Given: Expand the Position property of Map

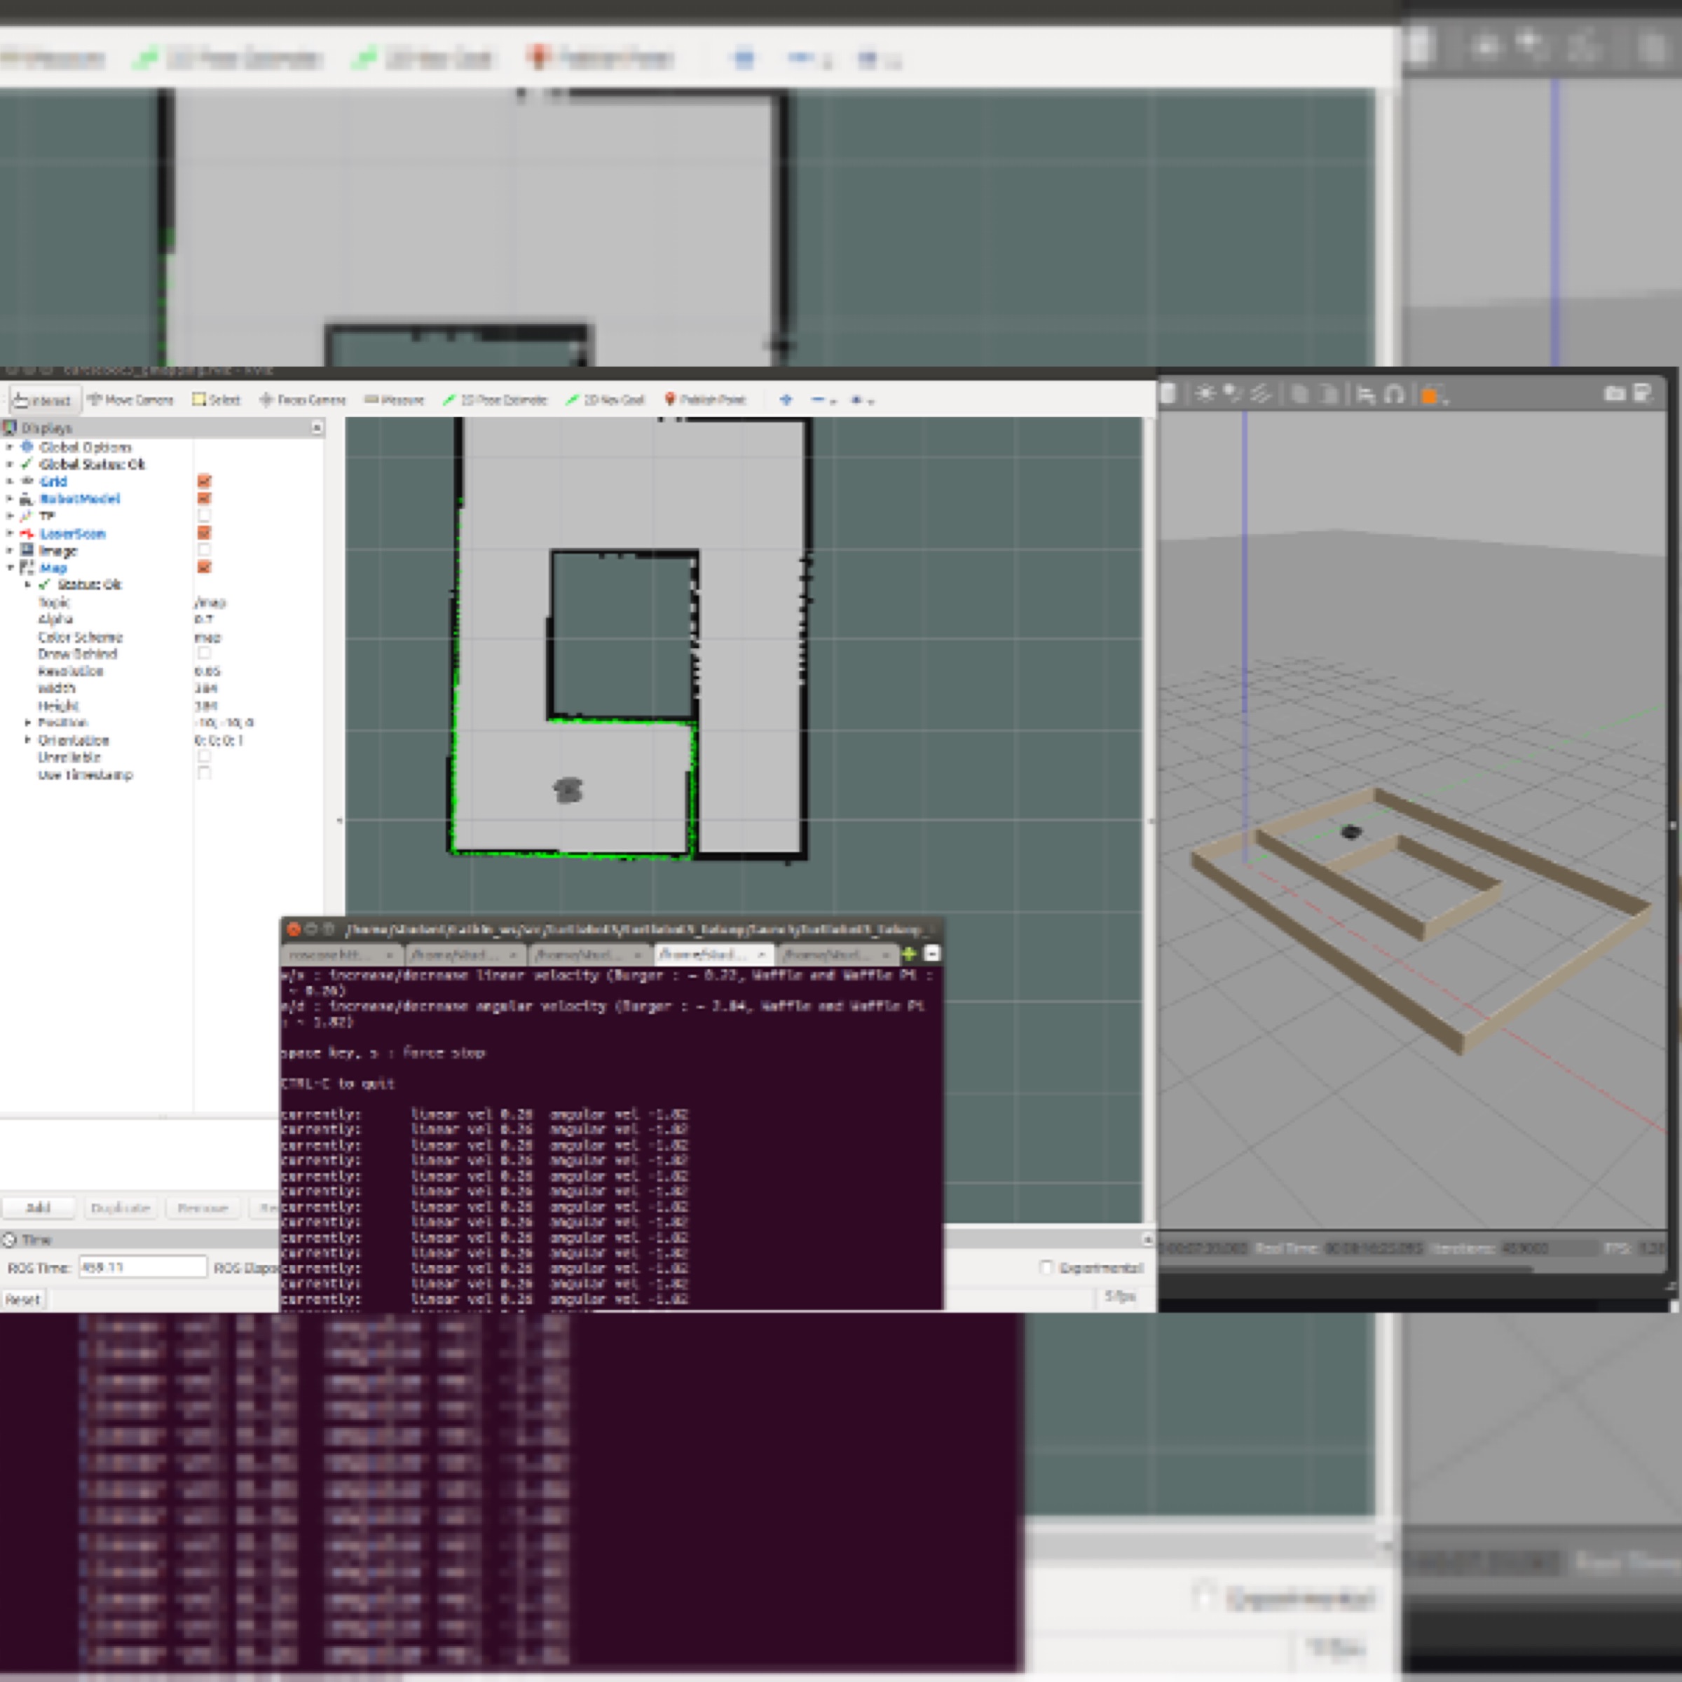Looking at the screenshot, I should [28, 723].
